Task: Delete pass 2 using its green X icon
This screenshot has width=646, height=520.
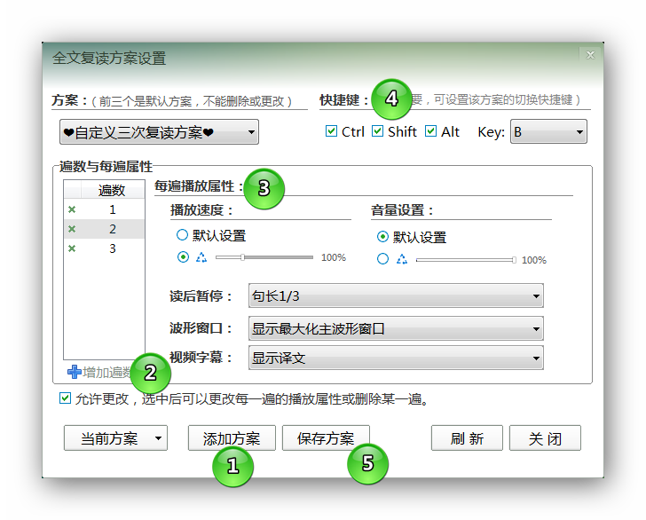Action: (x=72, y=229)
